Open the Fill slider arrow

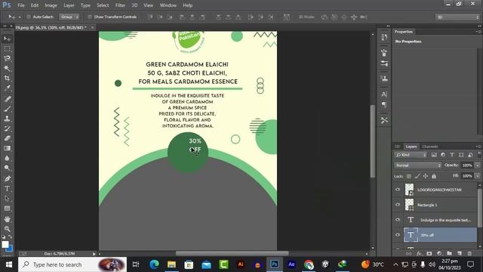pos(477,176)
